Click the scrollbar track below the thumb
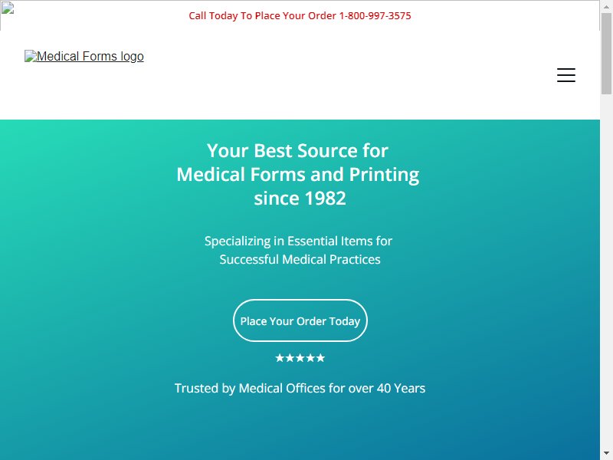Viewport: 613px width, 460px height. pyautogui.click(x=606, y=270)
